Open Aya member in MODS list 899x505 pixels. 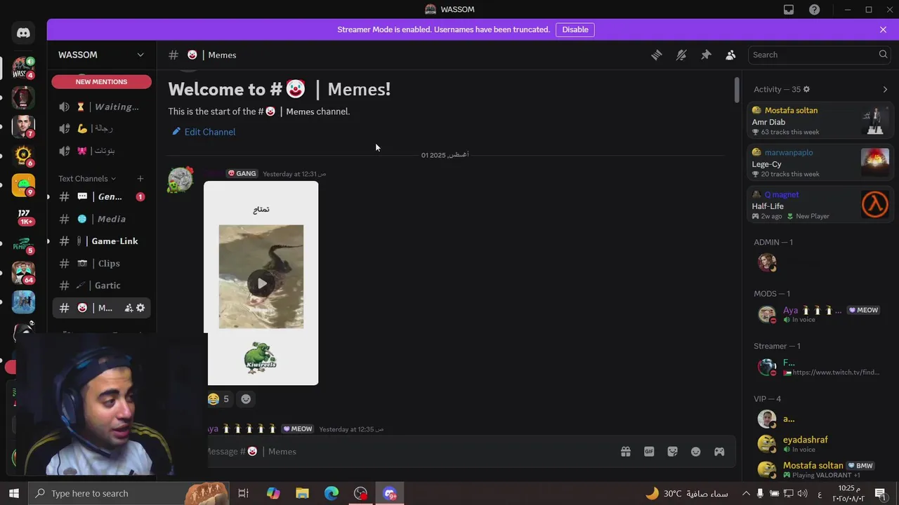820,314
